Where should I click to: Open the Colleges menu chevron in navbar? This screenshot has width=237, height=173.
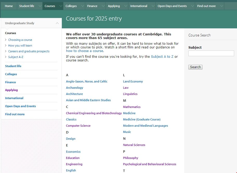[82, 6]
